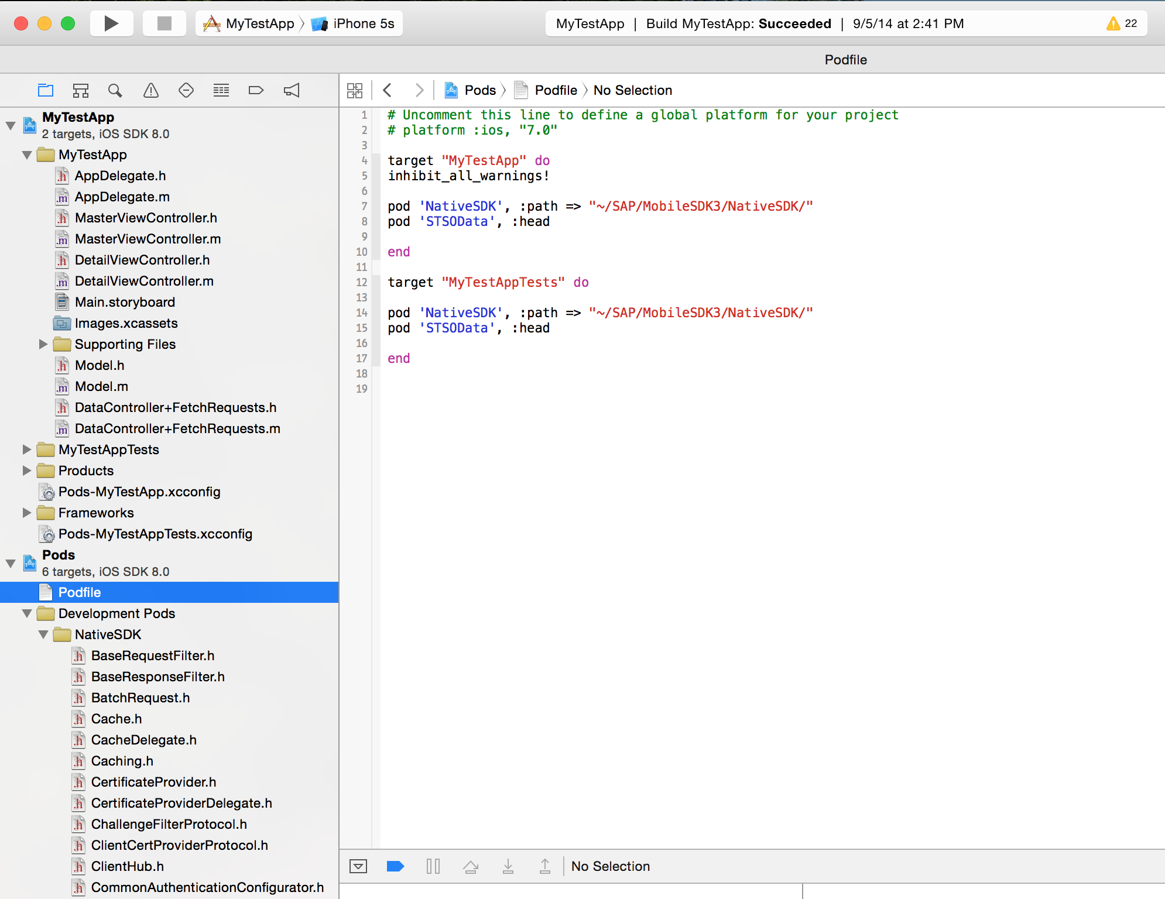Screen dimensions: 1165x899
Task: Select Main.storyboard in navigator
Action: [125, 302]
